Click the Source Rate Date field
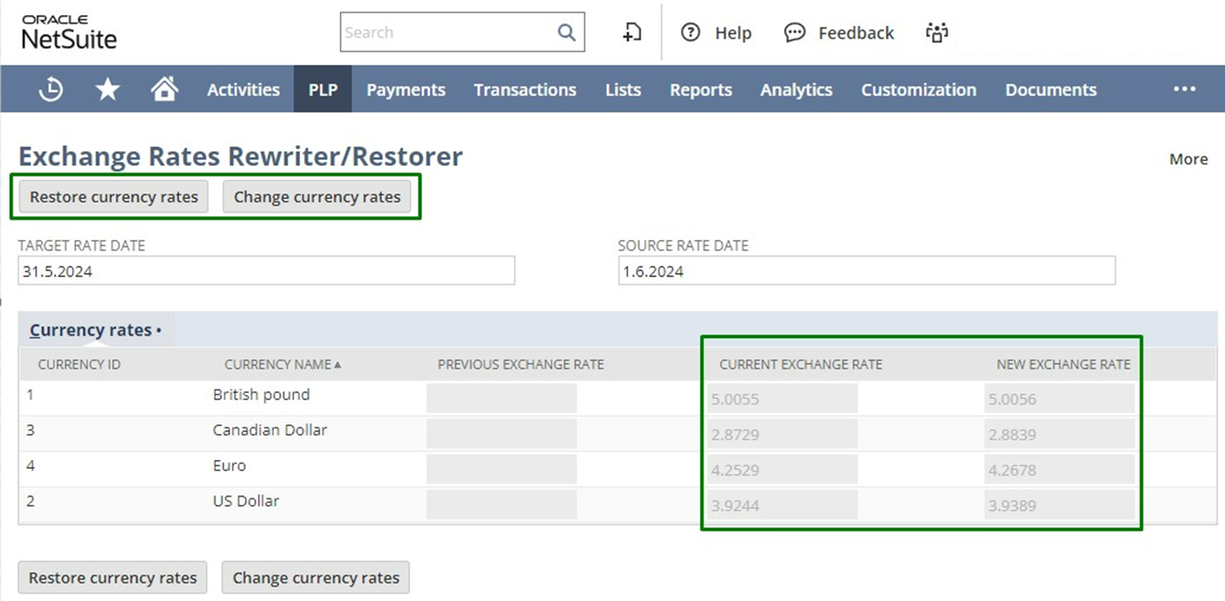 click(866, 271)
